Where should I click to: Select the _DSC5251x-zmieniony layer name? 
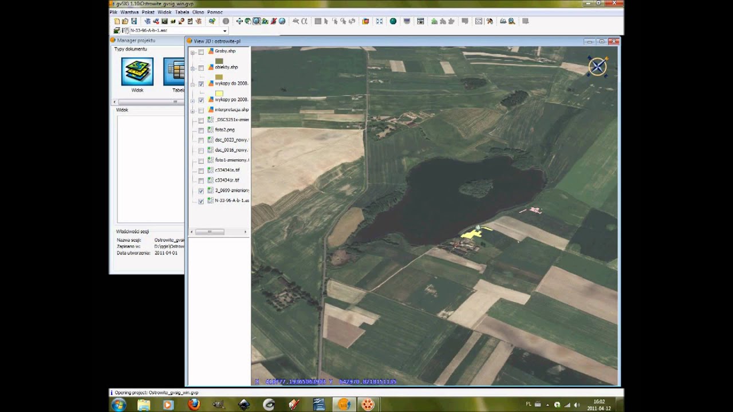pos(232,120)
